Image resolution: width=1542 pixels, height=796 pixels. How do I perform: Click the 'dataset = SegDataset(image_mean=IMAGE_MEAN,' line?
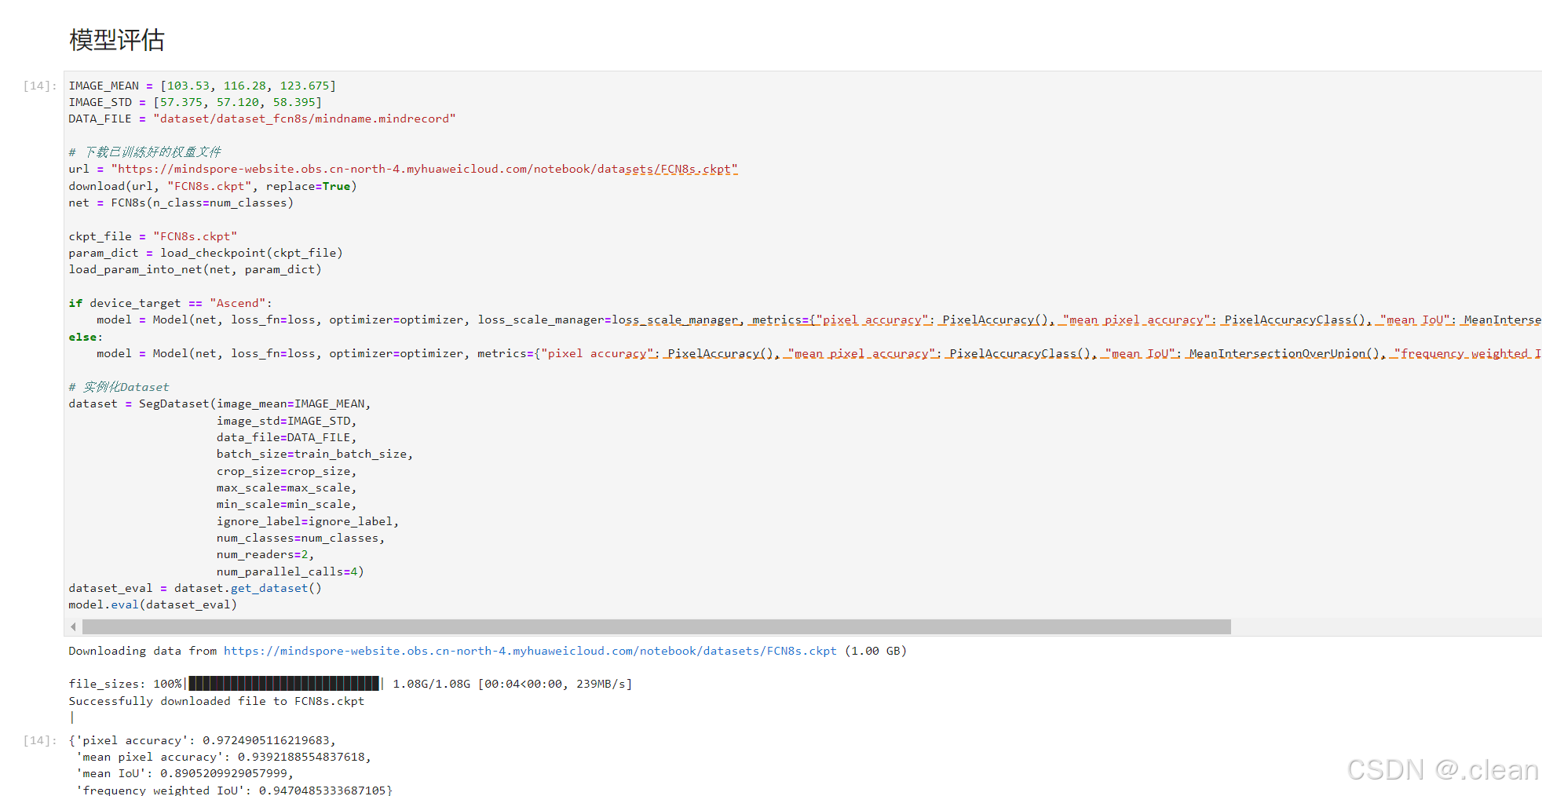(x=220, y=403)
